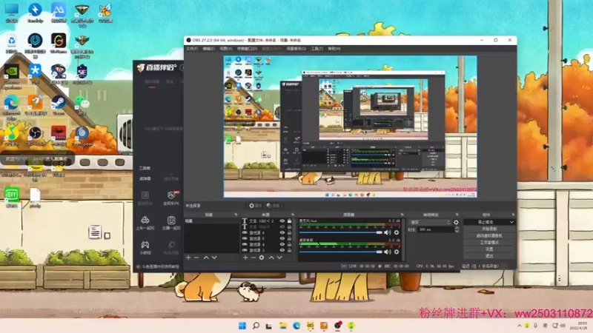
Task: Toggle visibility of 游戏源 6 source
Action: pyautogui.click(x=282, y=232)
